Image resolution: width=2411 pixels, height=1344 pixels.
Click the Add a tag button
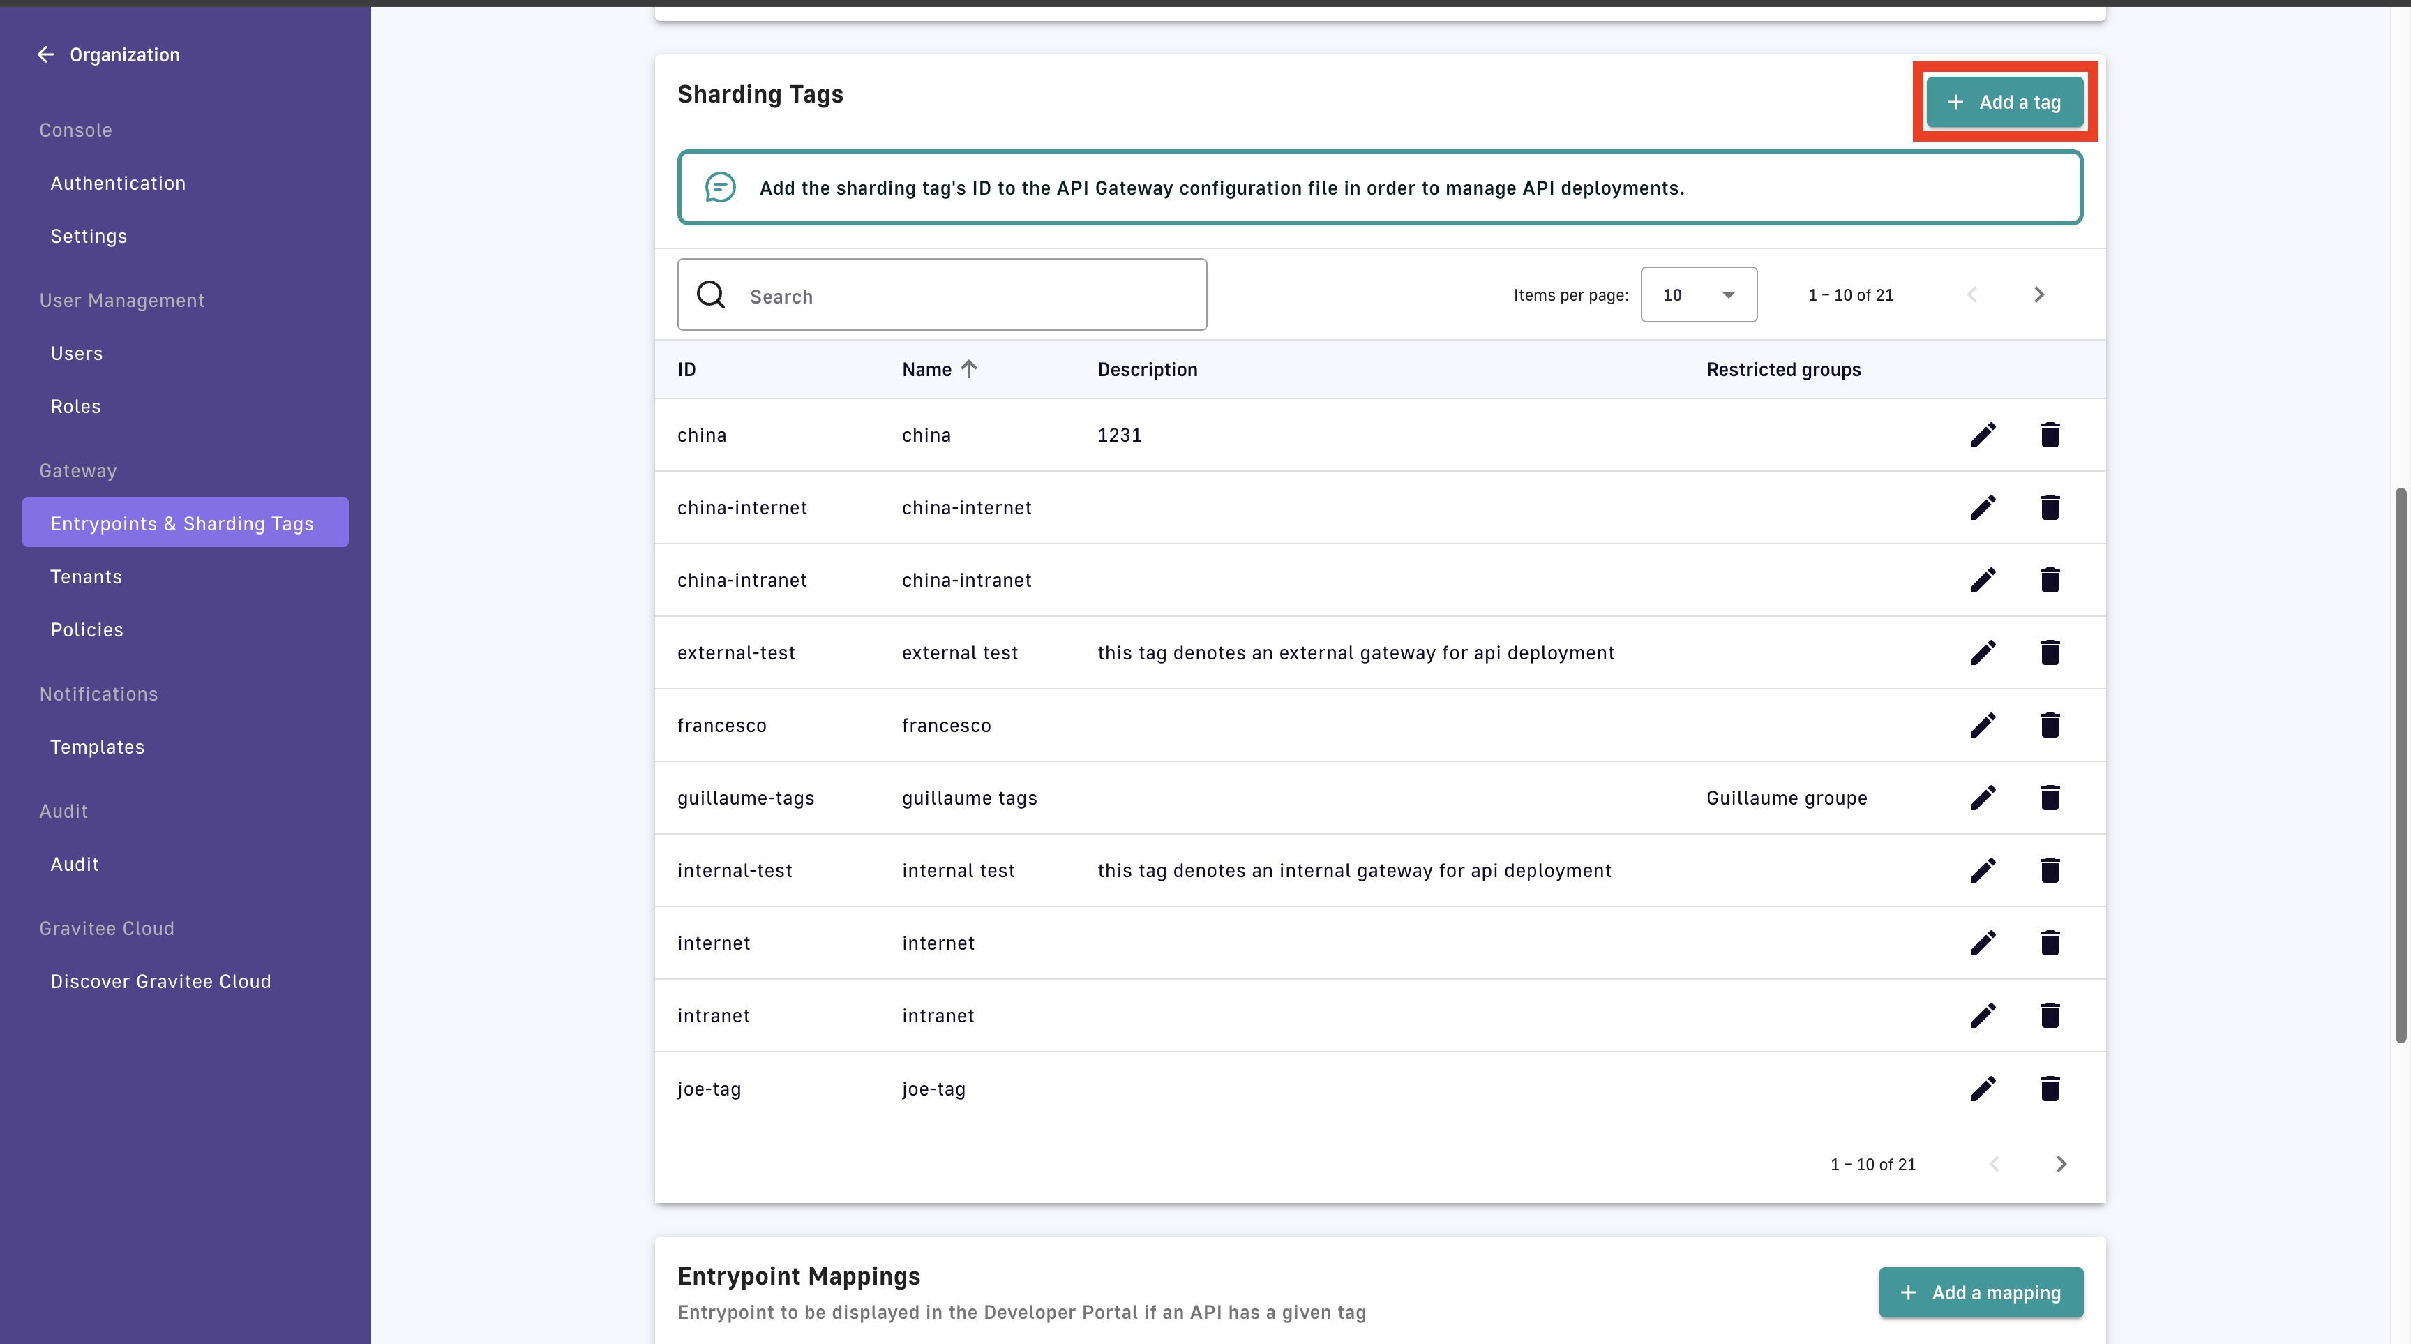click(x=2004, y=102)
